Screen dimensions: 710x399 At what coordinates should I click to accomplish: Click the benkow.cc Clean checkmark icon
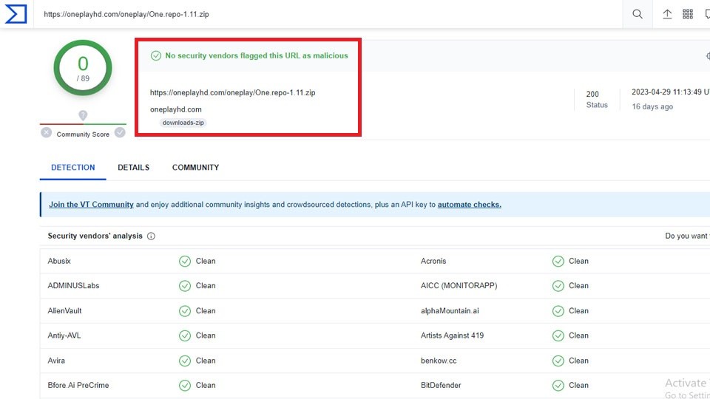558,361
